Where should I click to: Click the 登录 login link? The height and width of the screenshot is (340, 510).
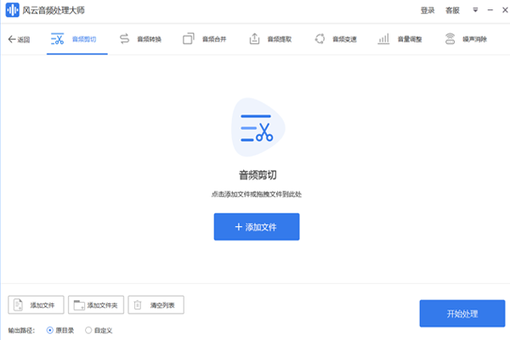[x=428, y=10]
